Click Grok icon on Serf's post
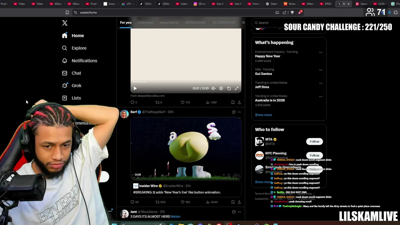Image resolution: width=400 pixels, height=225 pixels. point(233,112)
